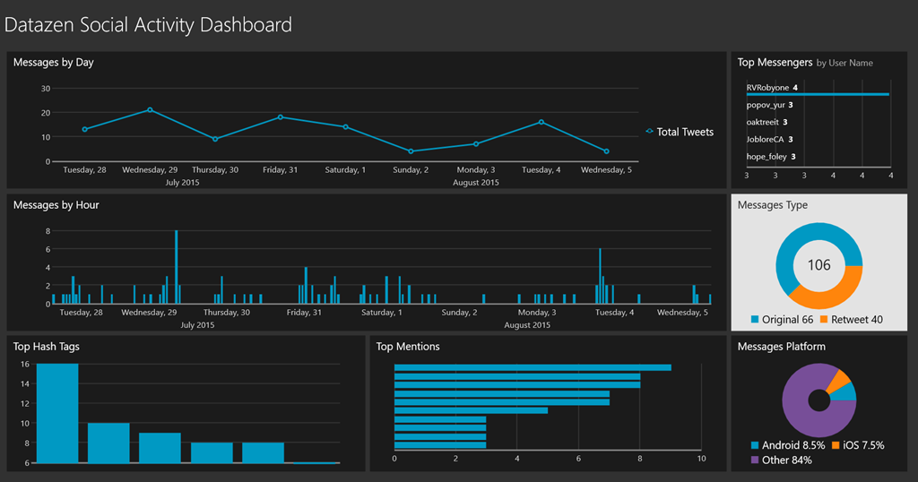This screenshot has width=918, height=482.
Task: Click the Total Tweets legend marker
Action: click(x=649, y=132)
